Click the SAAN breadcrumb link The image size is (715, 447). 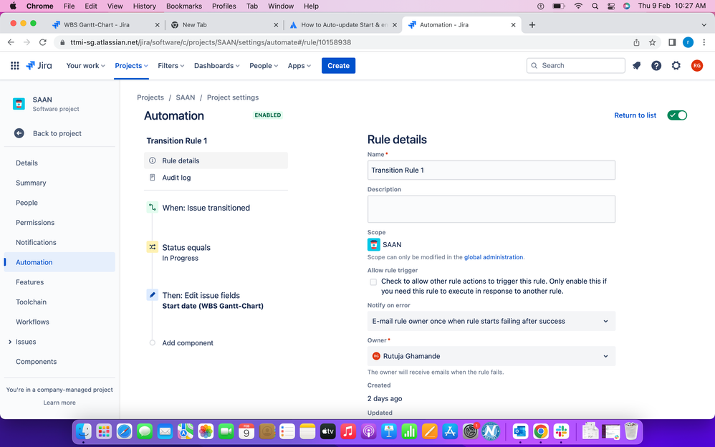(185, 97)
